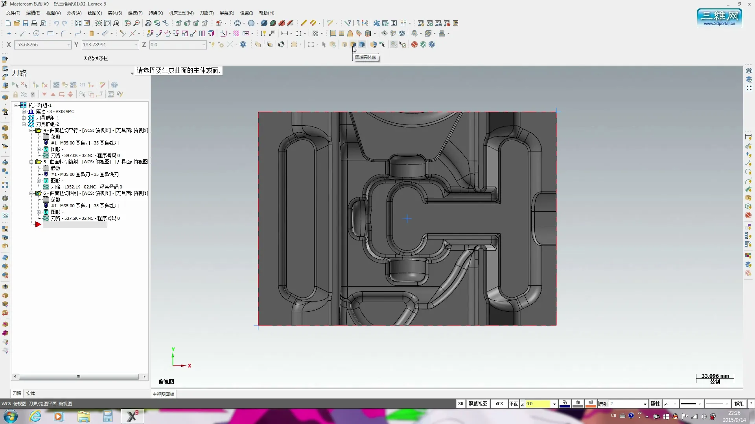Toggle the 3D mode button

460,404
